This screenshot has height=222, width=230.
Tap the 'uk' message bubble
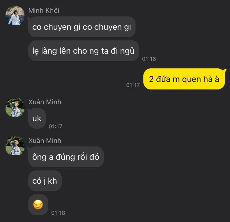[37, 118]
